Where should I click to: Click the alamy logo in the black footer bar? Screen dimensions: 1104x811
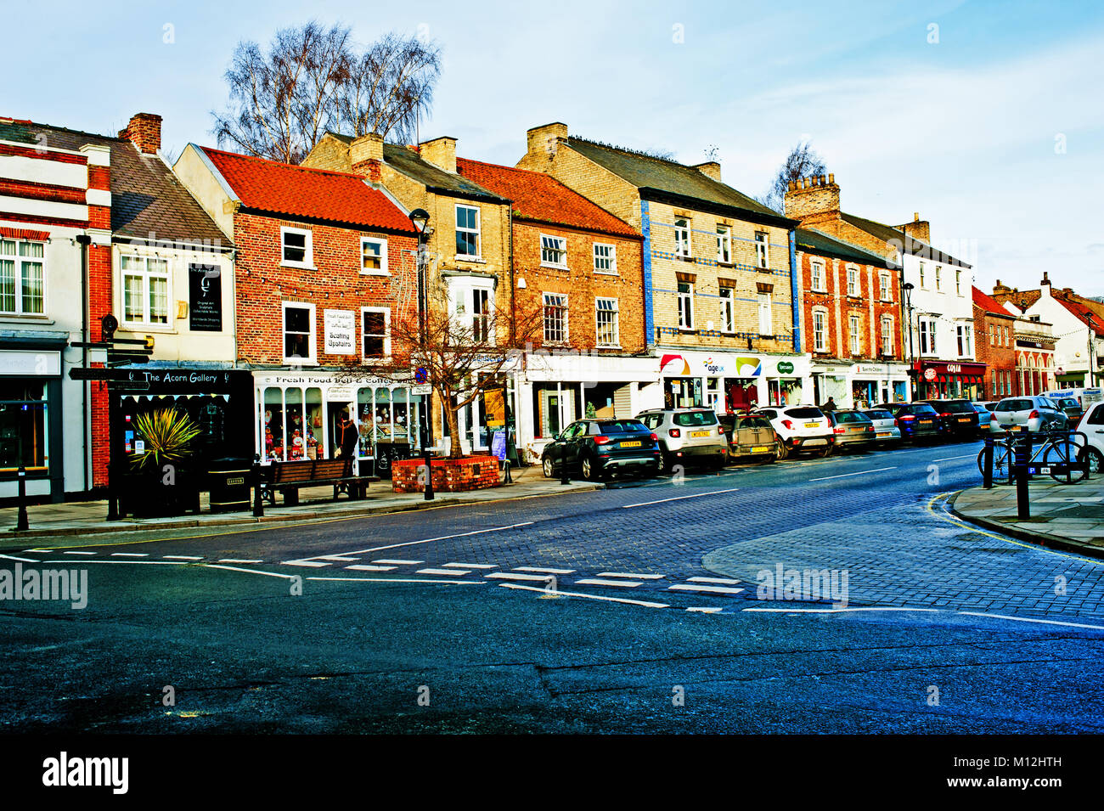(86, 773)
